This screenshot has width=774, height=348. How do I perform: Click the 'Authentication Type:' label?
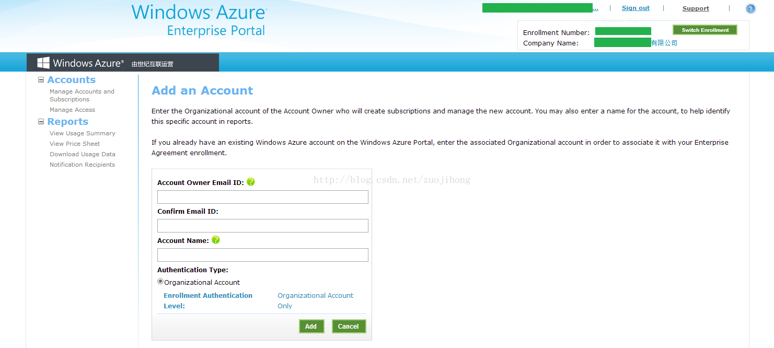pyautogui.click(x=193, y=270)
